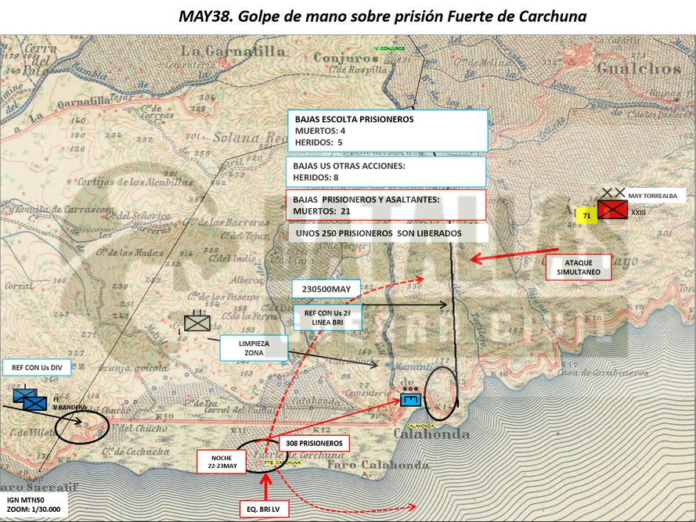696x522 pixels.
Task: Click the Gualchos place name
Action: click(639, 68)
